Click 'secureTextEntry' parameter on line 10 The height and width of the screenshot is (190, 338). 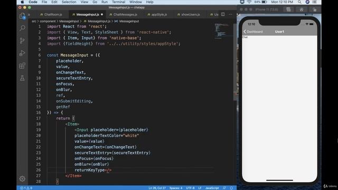point(73,78)
